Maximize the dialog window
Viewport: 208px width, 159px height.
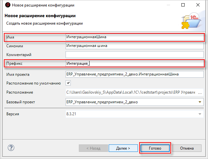183,5
